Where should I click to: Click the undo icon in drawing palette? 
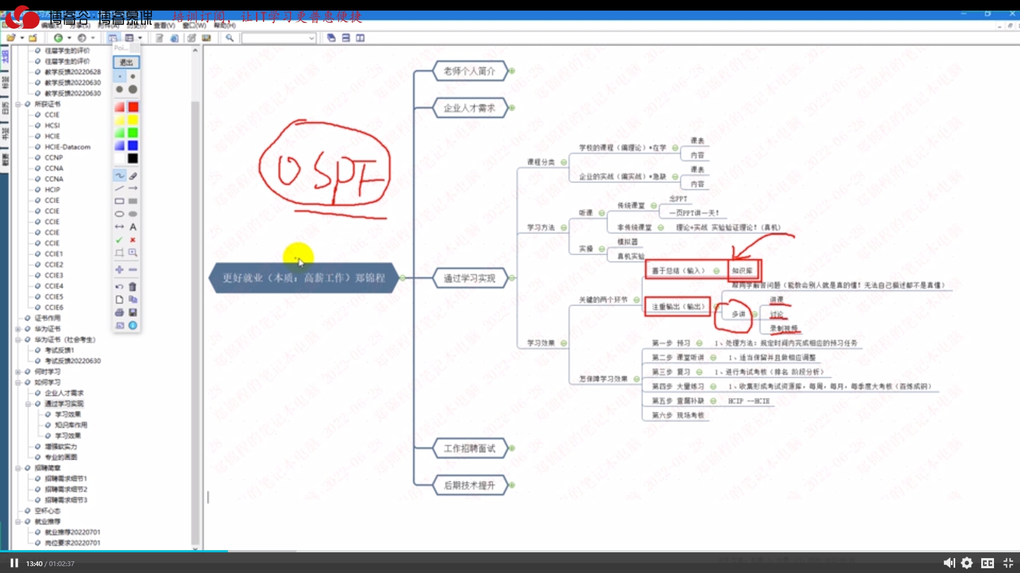pos(120,287)
